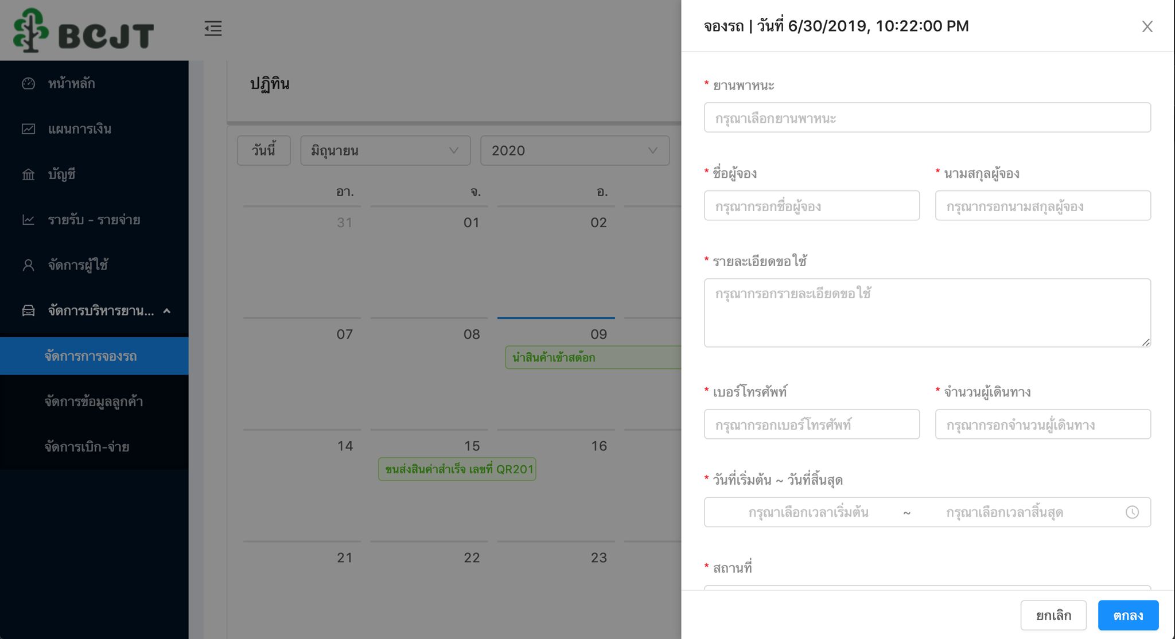Click the sidebar collapse menu icon
Screen dimensions: 1175x639
click(213, 28)
